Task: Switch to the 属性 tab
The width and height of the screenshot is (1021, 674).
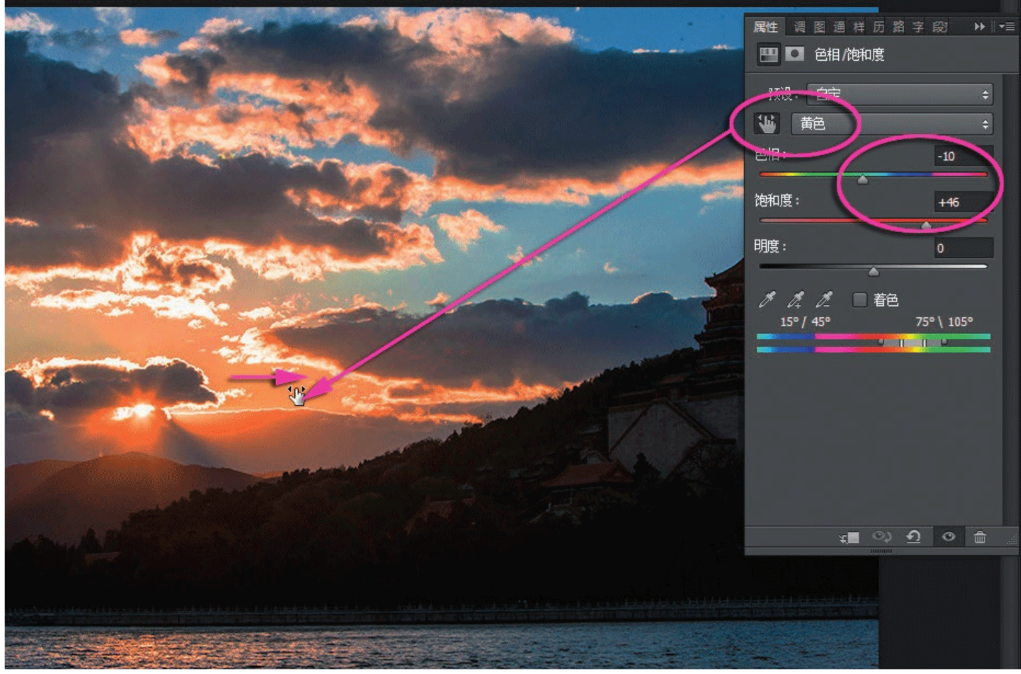Action: click(x=766, y=27)
